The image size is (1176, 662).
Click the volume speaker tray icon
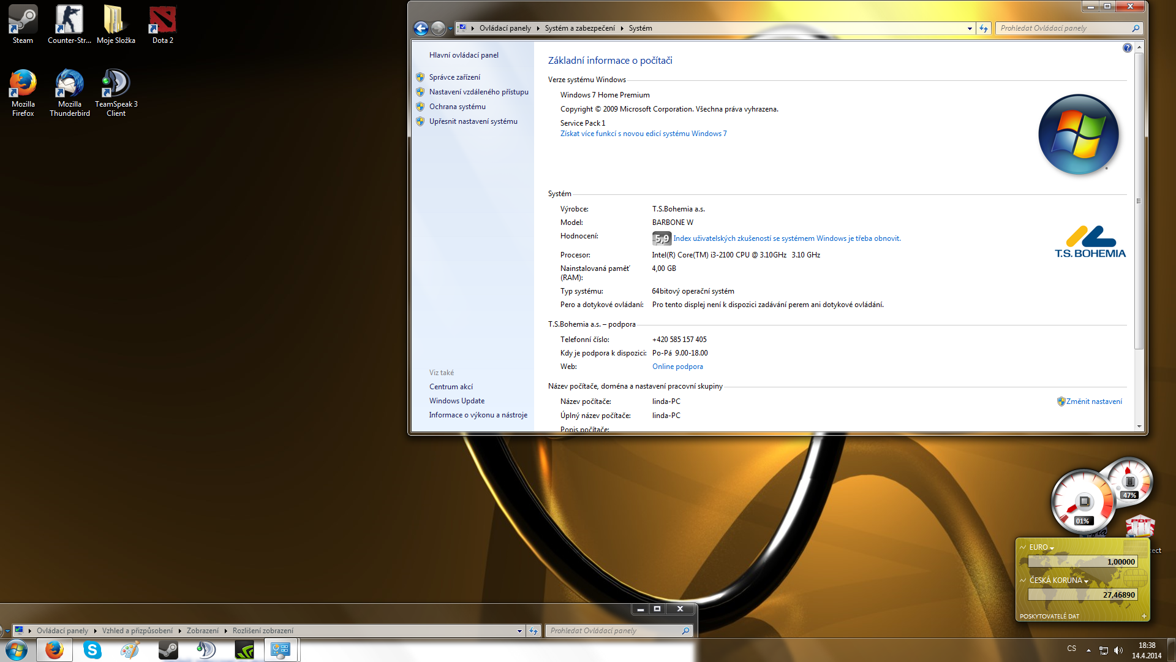1118,650
